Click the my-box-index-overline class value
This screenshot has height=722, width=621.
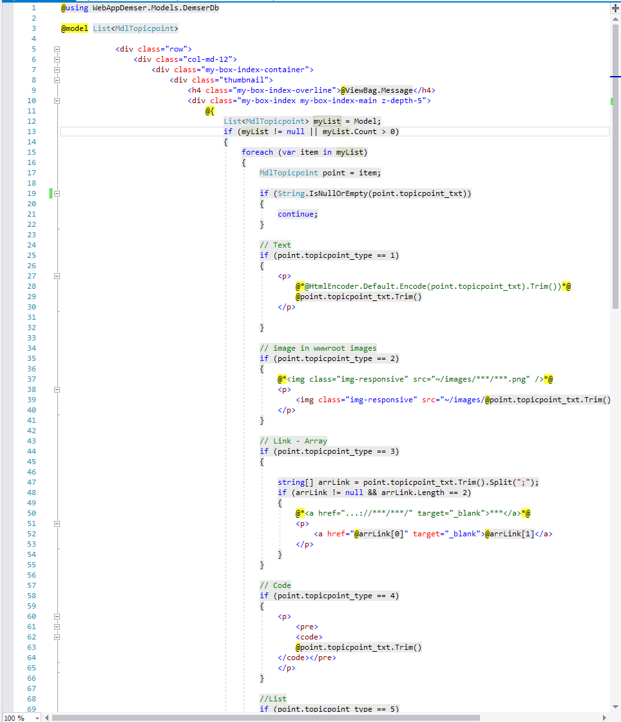coord(284,90)
